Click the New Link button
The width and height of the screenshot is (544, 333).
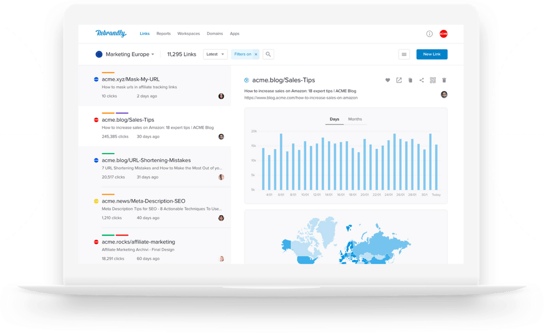pos(431,54)
